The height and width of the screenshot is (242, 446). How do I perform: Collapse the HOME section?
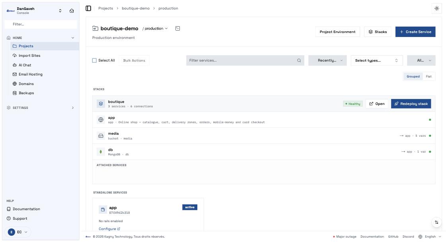(x=72, y=38)
